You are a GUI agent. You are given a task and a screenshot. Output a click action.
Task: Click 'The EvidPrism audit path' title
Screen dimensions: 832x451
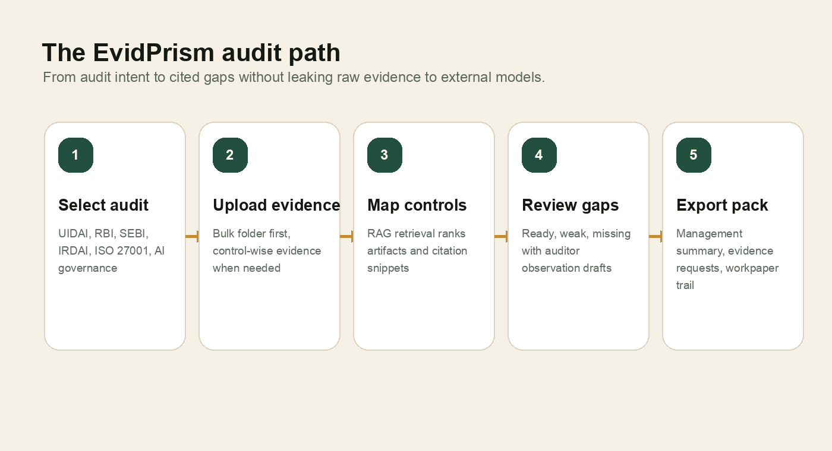click(x=191, y=53)
